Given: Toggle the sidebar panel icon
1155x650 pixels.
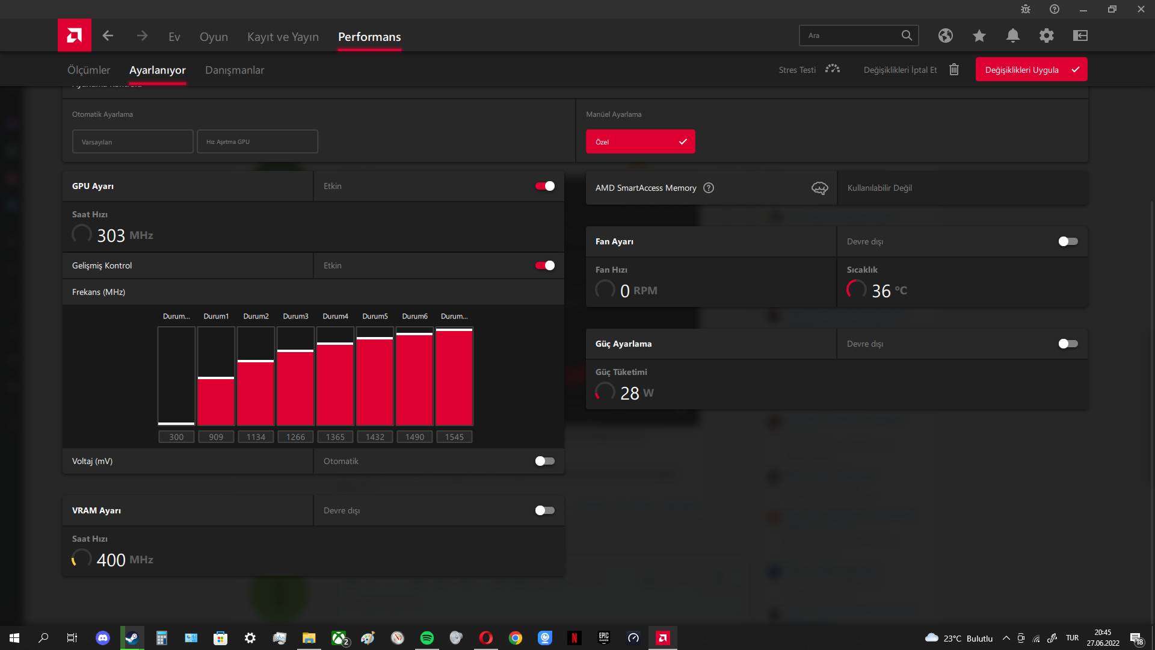Looking at the screenshot, I should tap(1080, 36).
